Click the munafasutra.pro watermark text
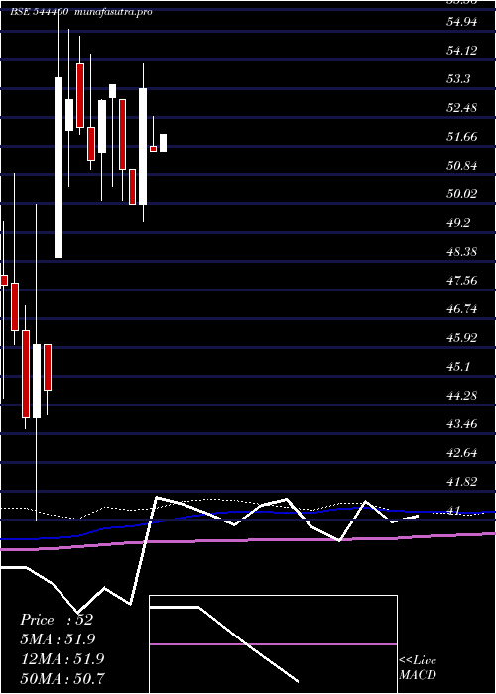This screenshot has height=694, width=496. (x=114, y=12)
